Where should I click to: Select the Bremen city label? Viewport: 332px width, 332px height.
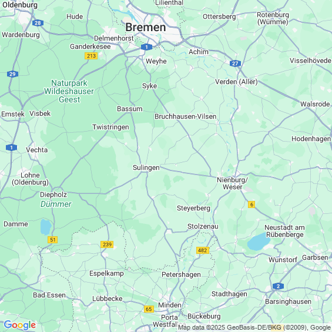(146, 27)
